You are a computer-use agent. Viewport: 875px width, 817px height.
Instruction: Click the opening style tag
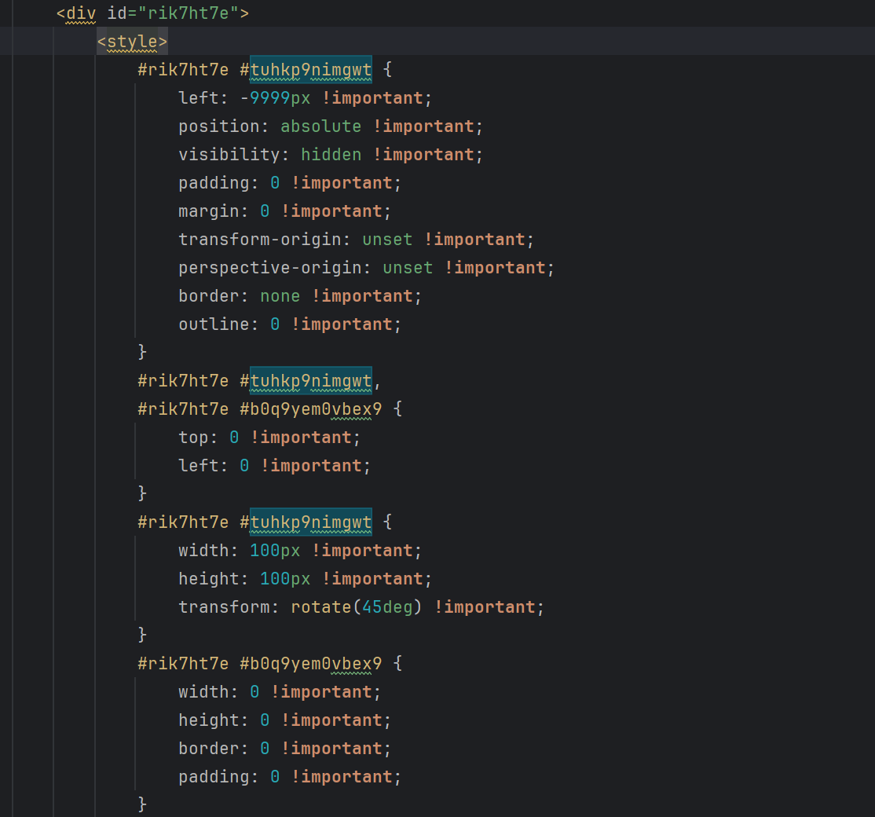[x=132, y=42]
